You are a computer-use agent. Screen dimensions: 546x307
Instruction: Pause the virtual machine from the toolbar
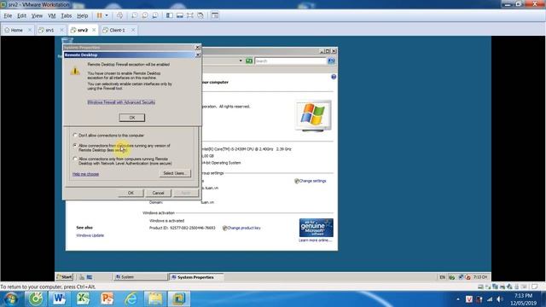click(x=100, y=15)
